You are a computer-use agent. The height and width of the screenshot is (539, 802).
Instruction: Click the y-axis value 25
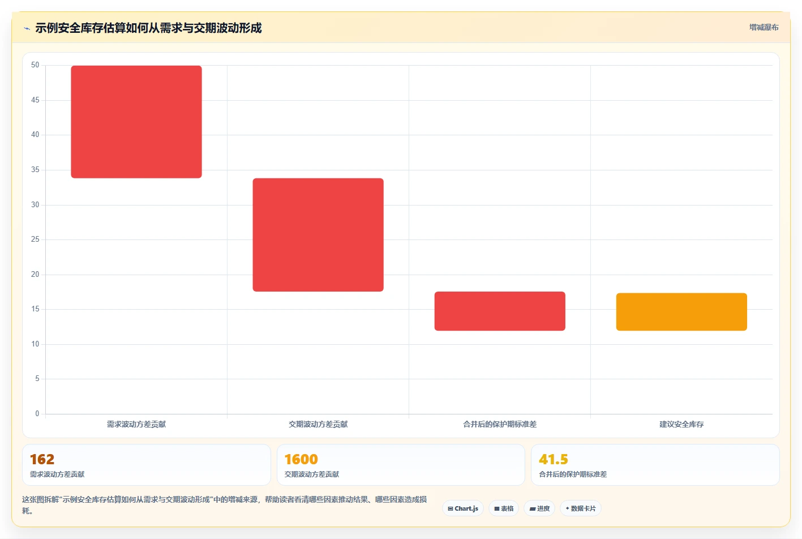click(35, 239)
